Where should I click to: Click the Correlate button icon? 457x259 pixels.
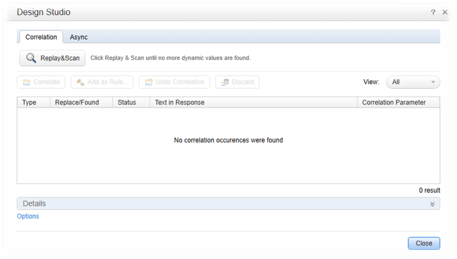coord(26,82)
